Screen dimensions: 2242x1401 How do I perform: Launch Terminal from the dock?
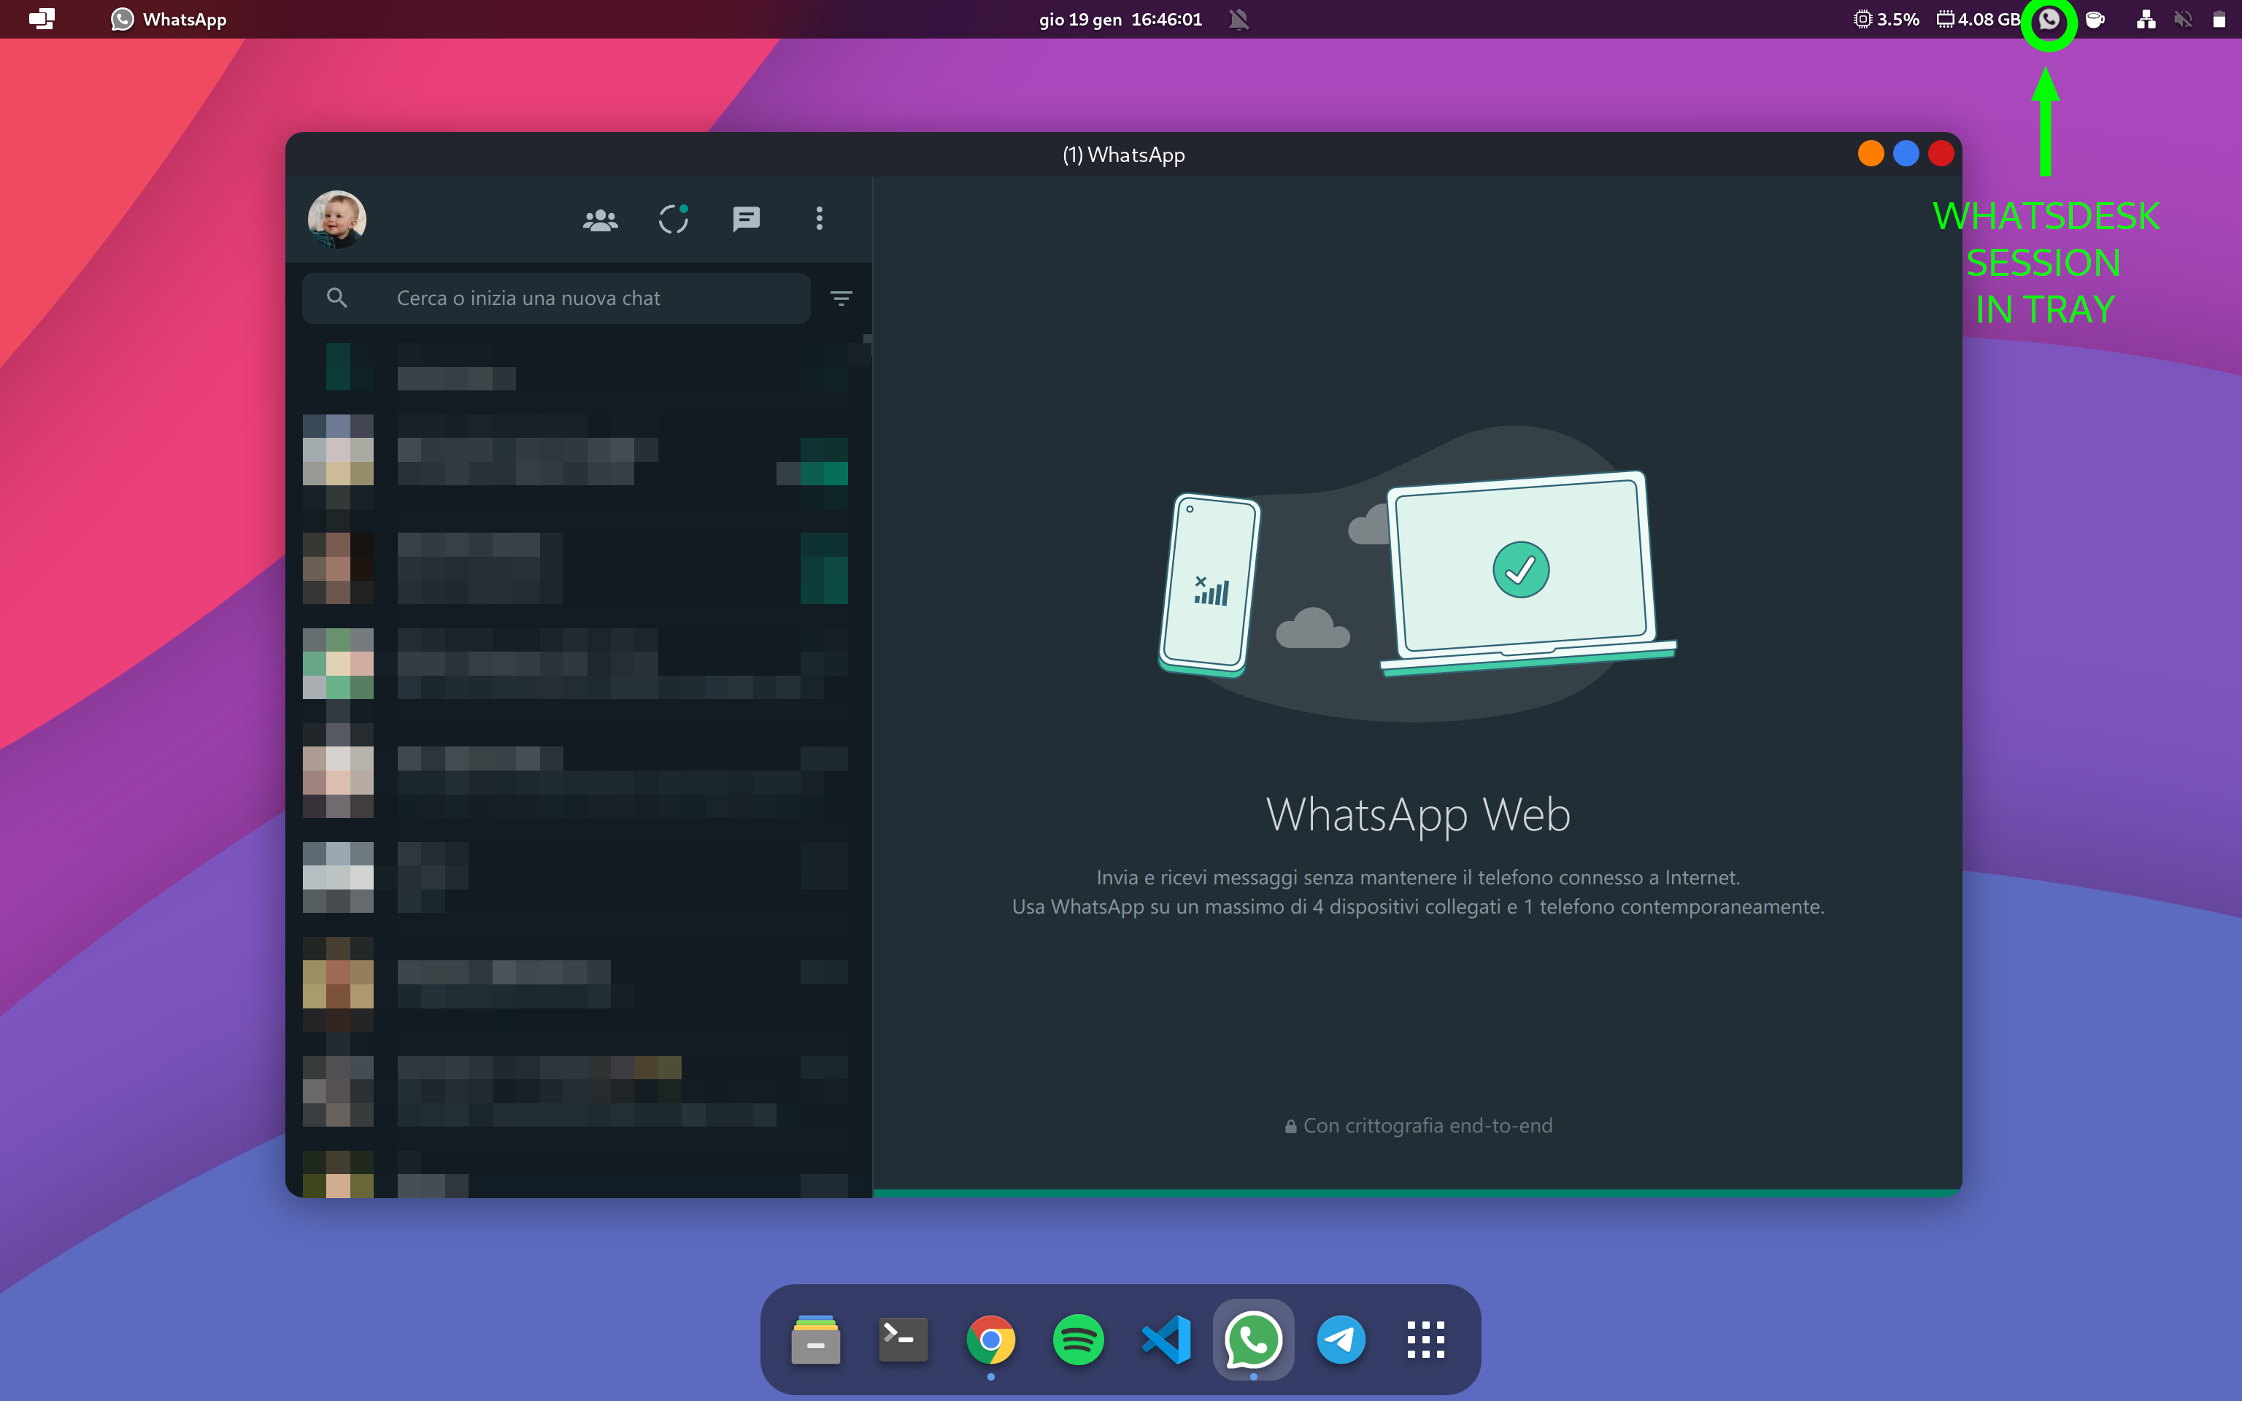904,1340
